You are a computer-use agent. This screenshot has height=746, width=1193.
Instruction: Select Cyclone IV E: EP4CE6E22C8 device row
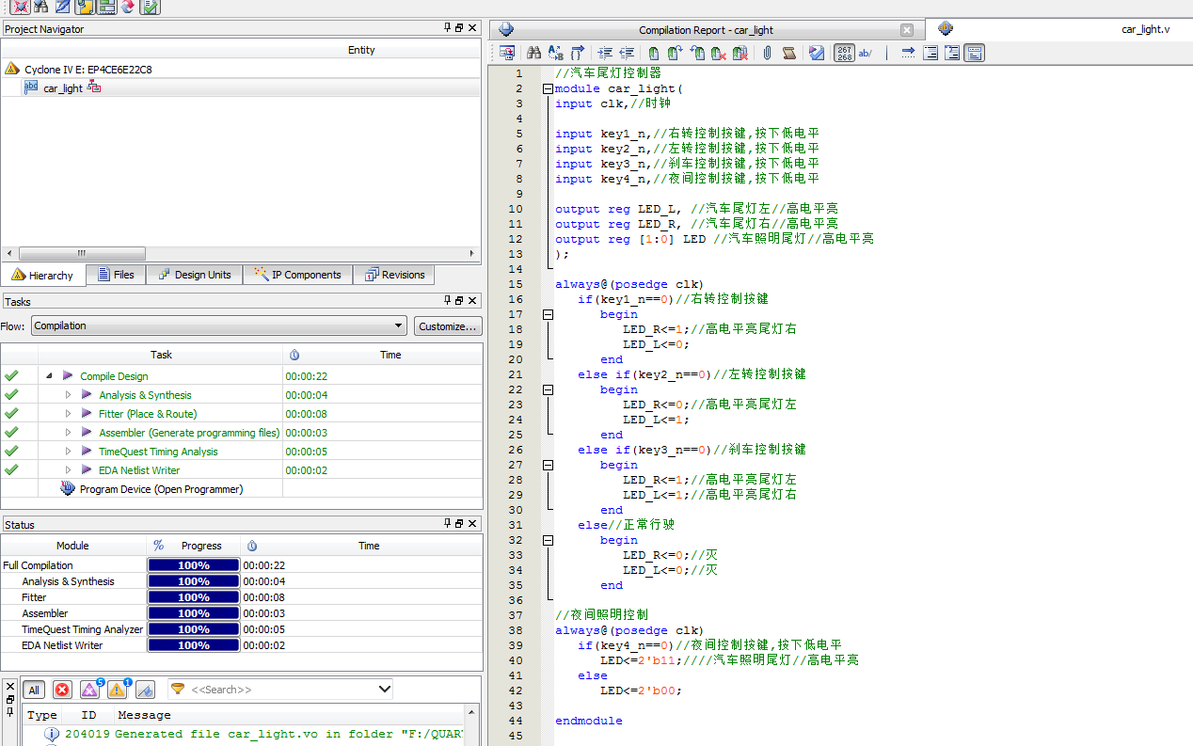[x=87, y=70]
